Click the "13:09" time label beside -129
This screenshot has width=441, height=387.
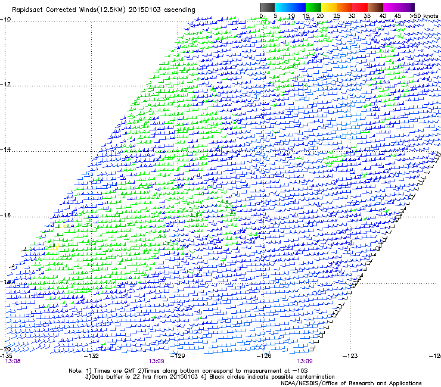coord(156,361)
